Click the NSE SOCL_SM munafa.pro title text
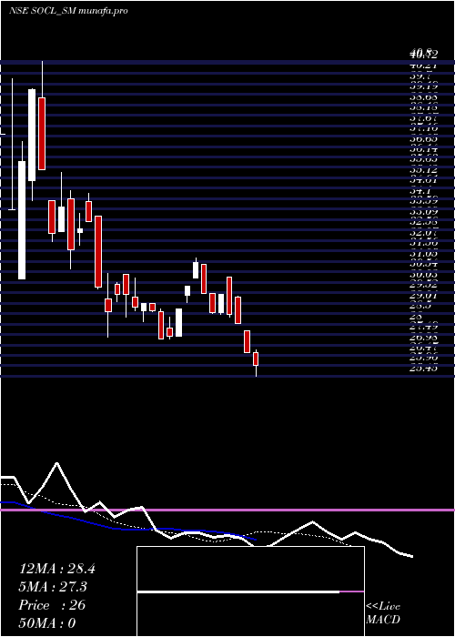This screenshot has height=637, width=455. coord(68,11)
